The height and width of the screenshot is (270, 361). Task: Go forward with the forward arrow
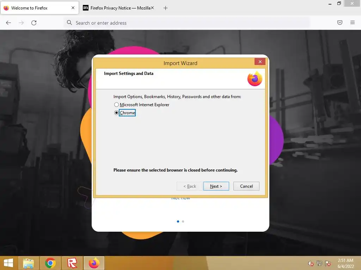coord(21,23)
